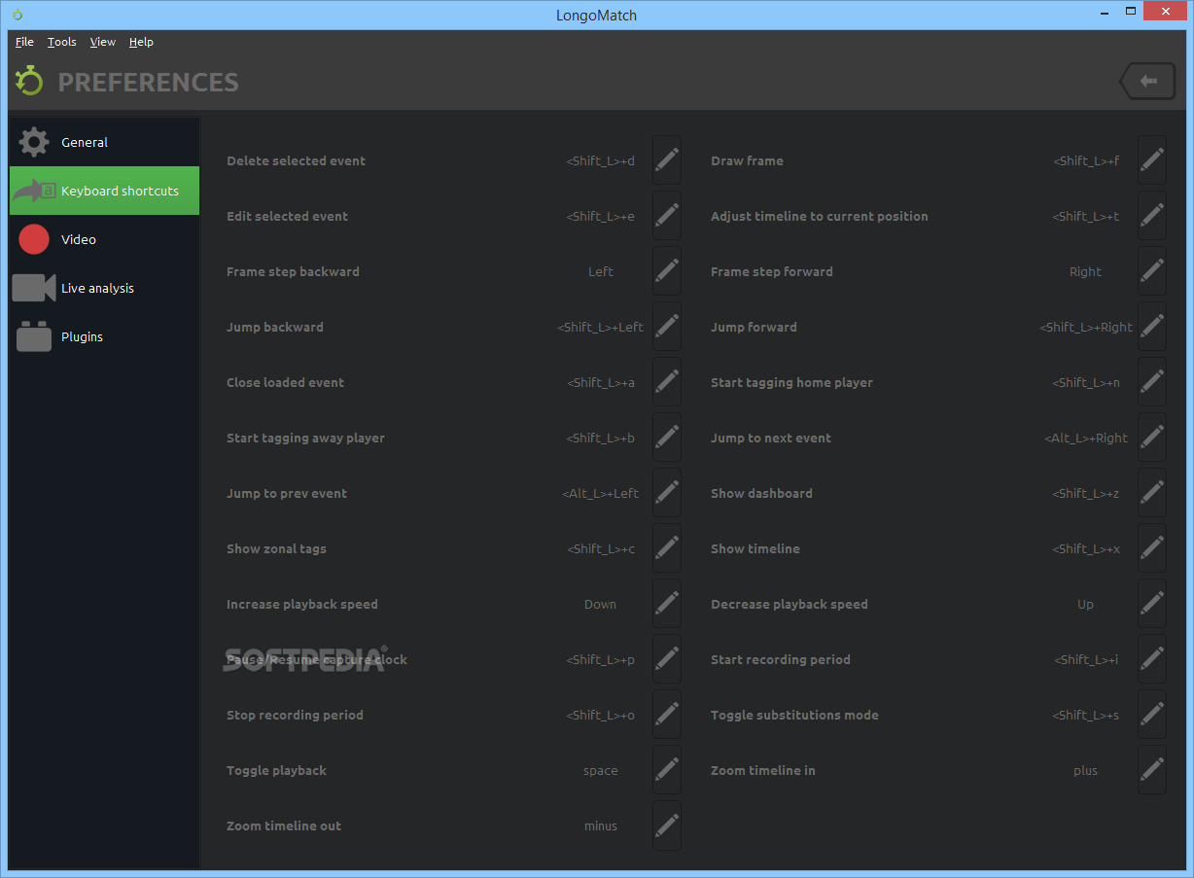Edit shortcut for Edit selected event
Screen dimensions: 1194x878
pyautogui.click(x=667, y=216)
